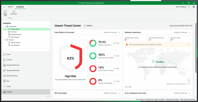Open Veeam ONE from the ribbon
This screenshot has height=102, width=198.
tap(5, 13)
